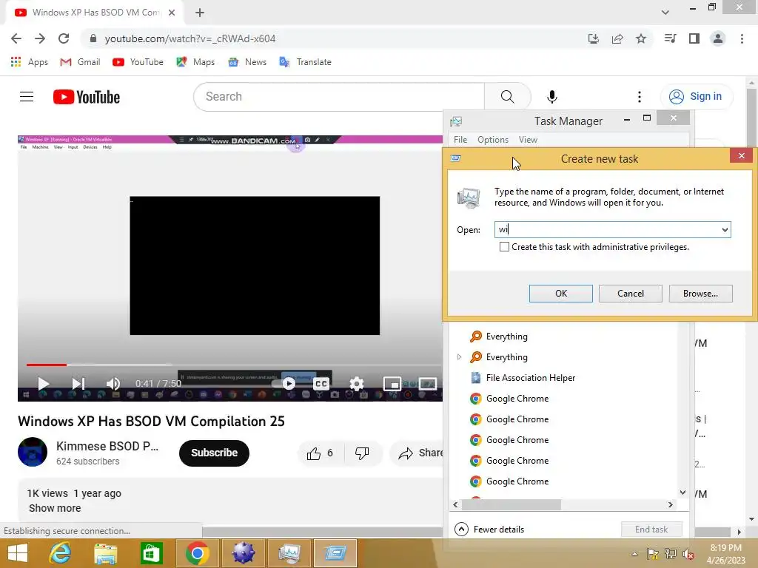Click the install/download page icon in address bar
Viewport: 758px width, 568px height.
[594, 38]
